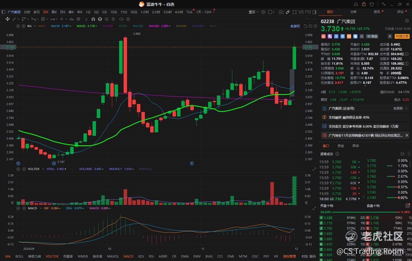Open the layout square dropdown in the chart header
The image size is (412, 261).
(x=271, y=12)
